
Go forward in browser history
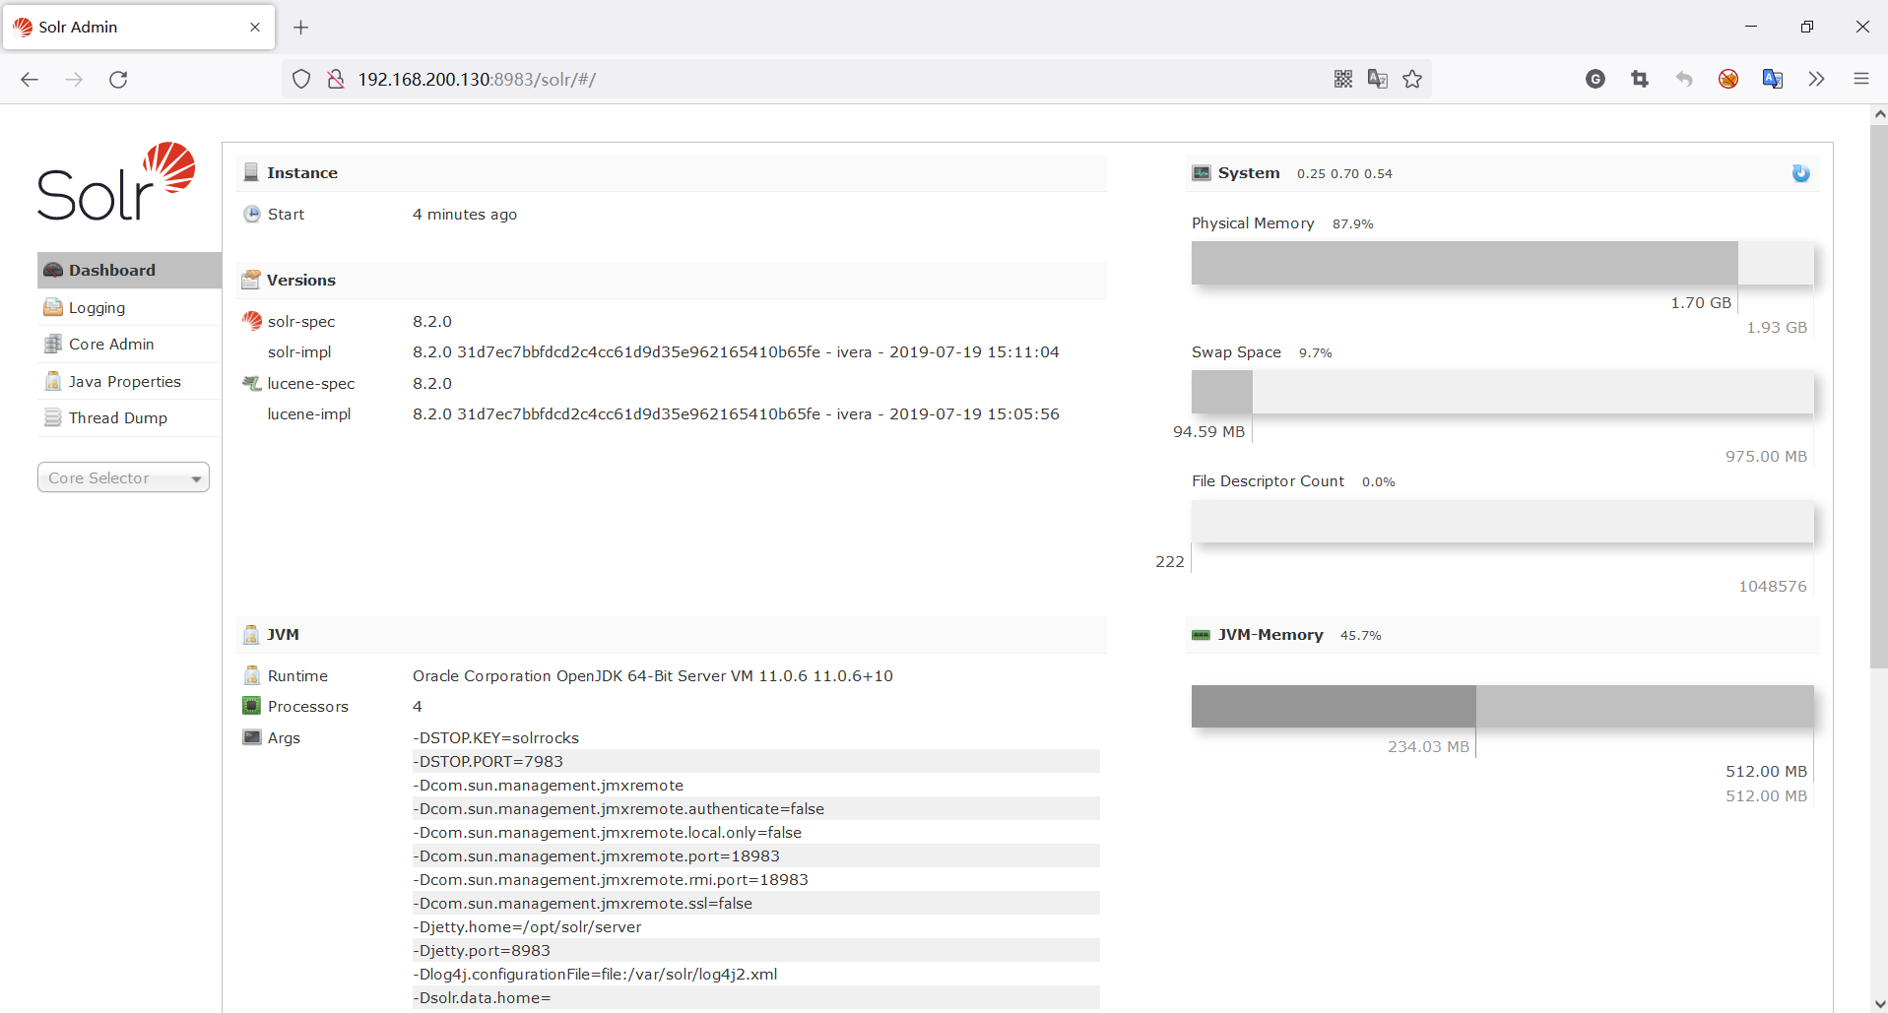click(74, 79)
